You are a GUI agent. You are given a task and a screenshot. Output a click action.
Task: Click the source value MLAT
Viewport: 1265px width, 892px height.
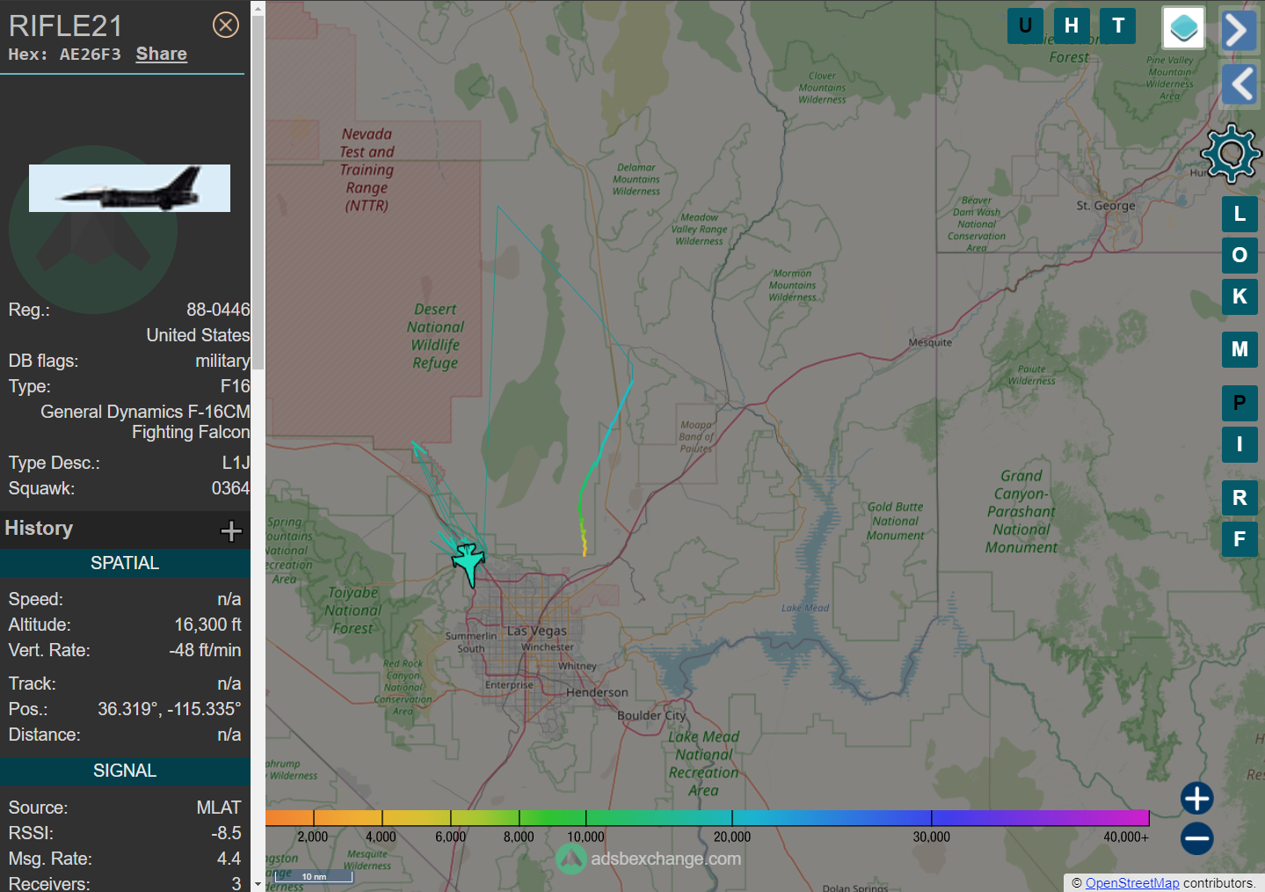coord(218,808)
